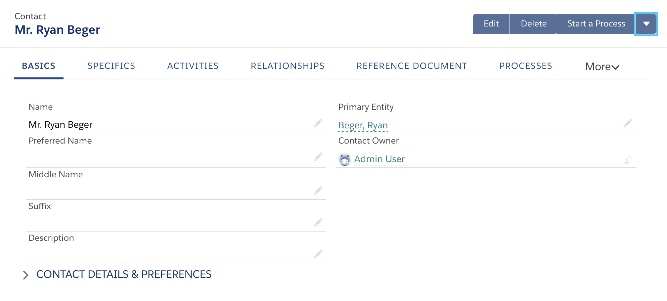
Task: Edit the Primary Entity using its pencil icon
Action: pyautogui.click(x=628, y=124)
